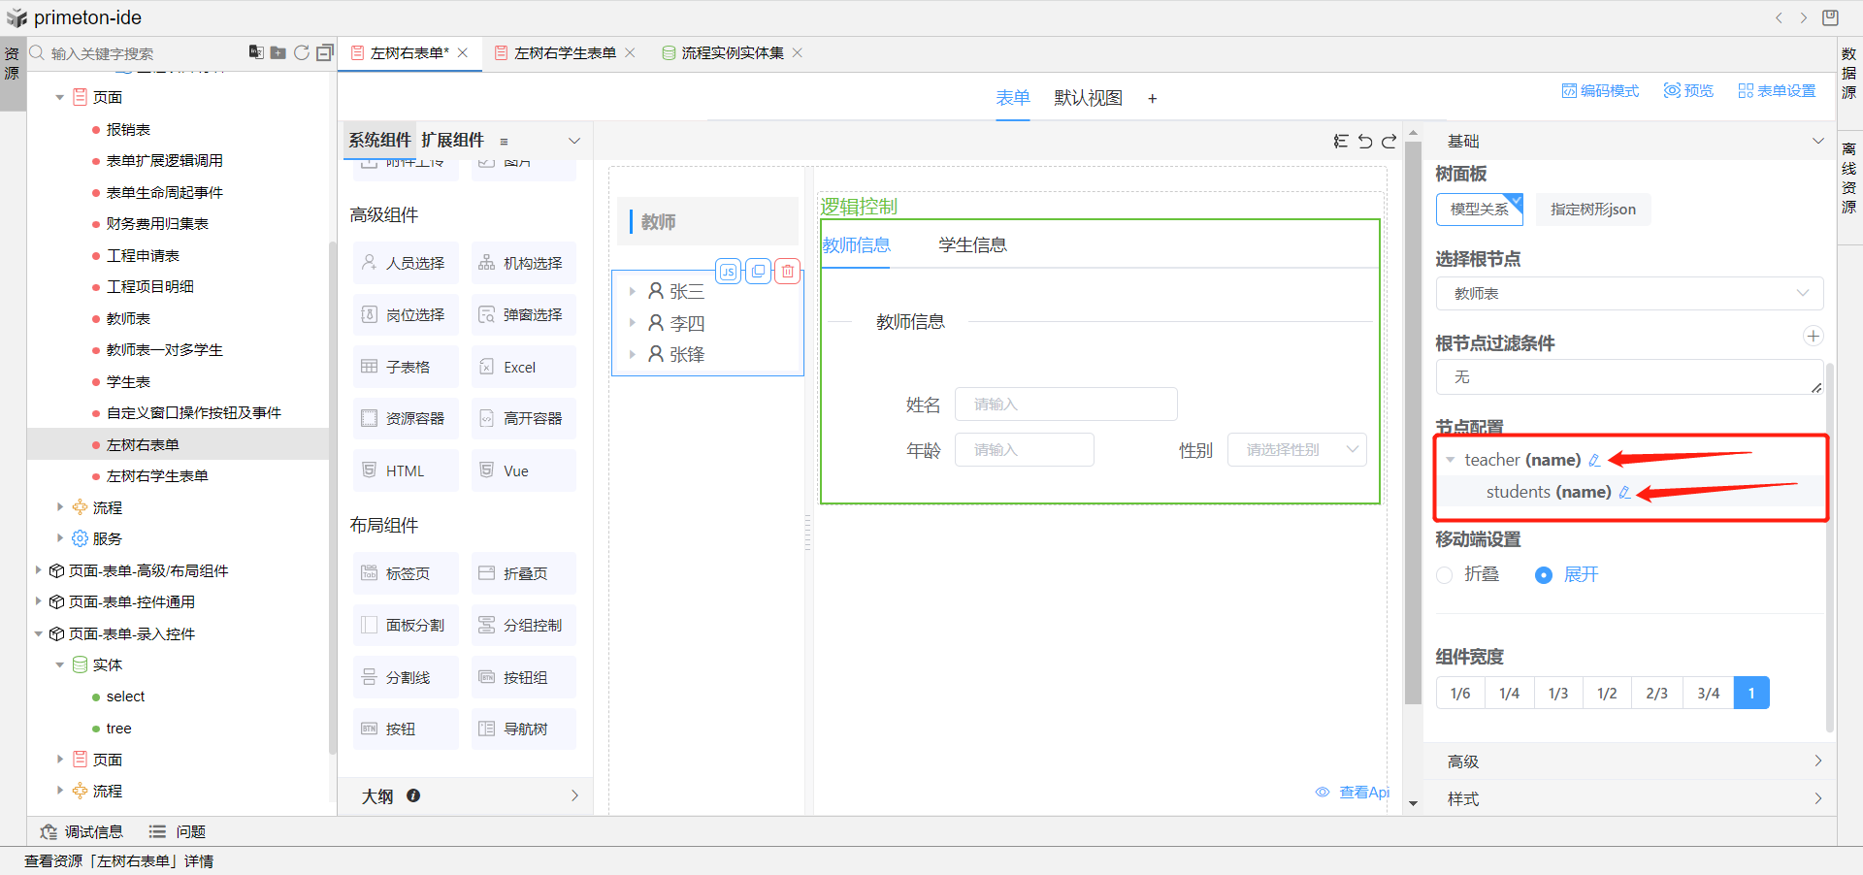This screenshot has width=1863, height=875.
Task: Open the JS script icon on tree component
Action: point(728,272)
